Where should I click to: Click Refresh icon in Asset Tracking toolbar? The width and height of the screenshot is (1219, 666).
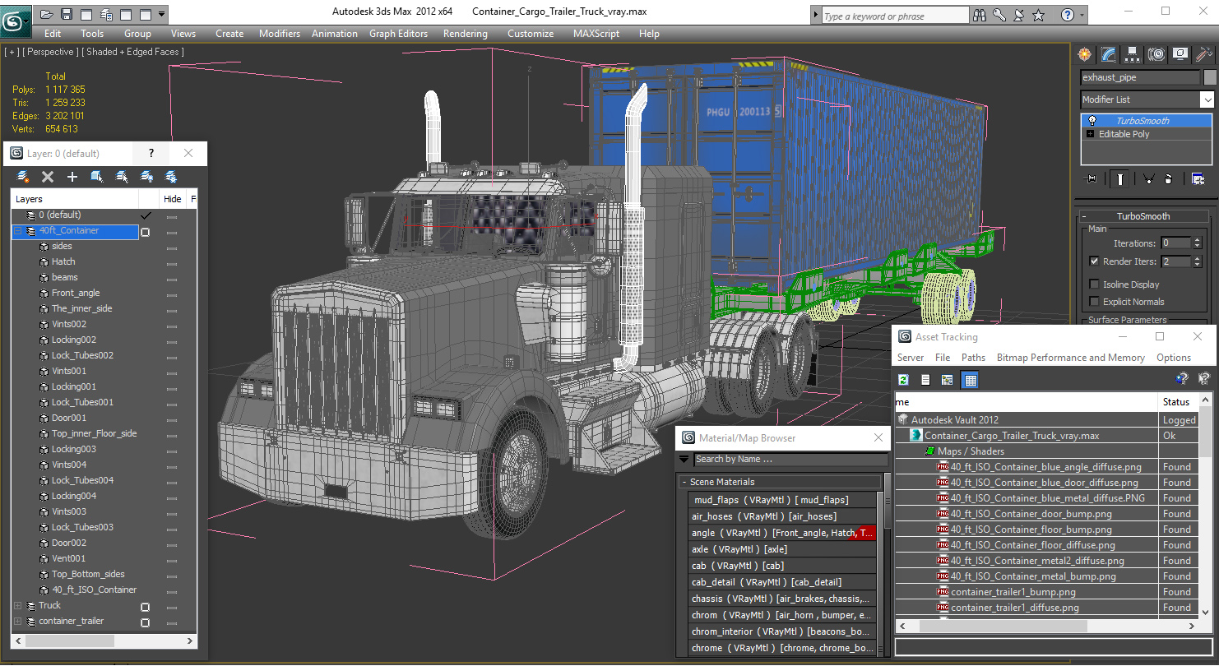[x=904, y=380]
